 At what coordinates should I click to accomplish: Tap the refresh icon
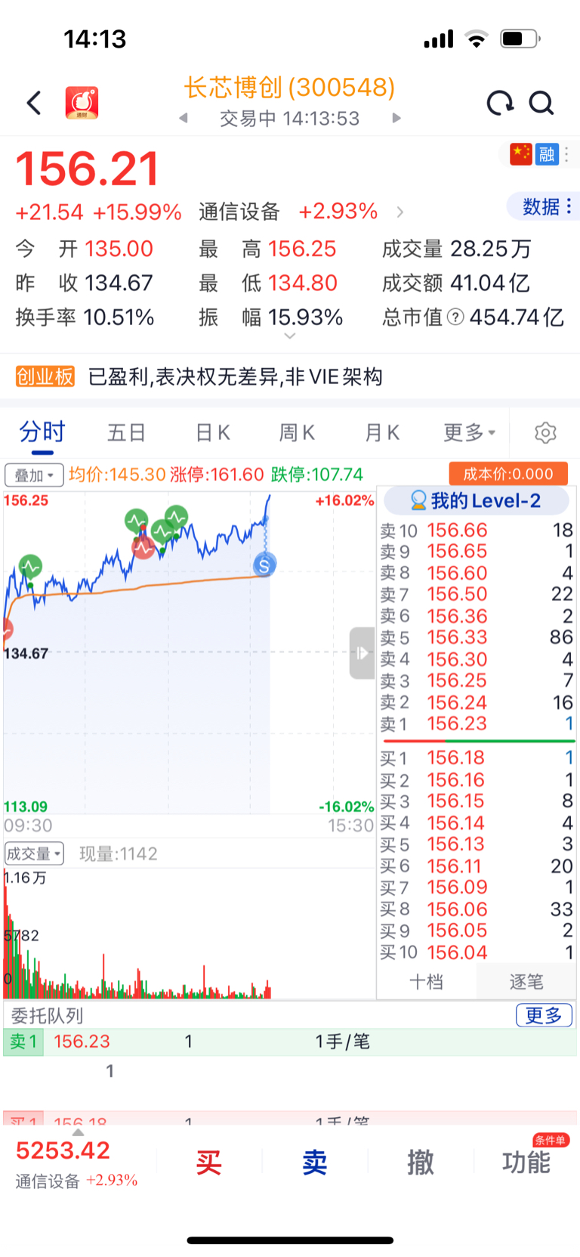(x=499, y=103)
